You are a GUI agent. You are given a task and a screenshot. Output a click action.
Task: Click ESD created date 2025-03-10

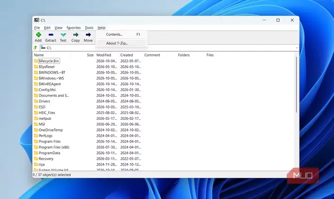[130, 107]
